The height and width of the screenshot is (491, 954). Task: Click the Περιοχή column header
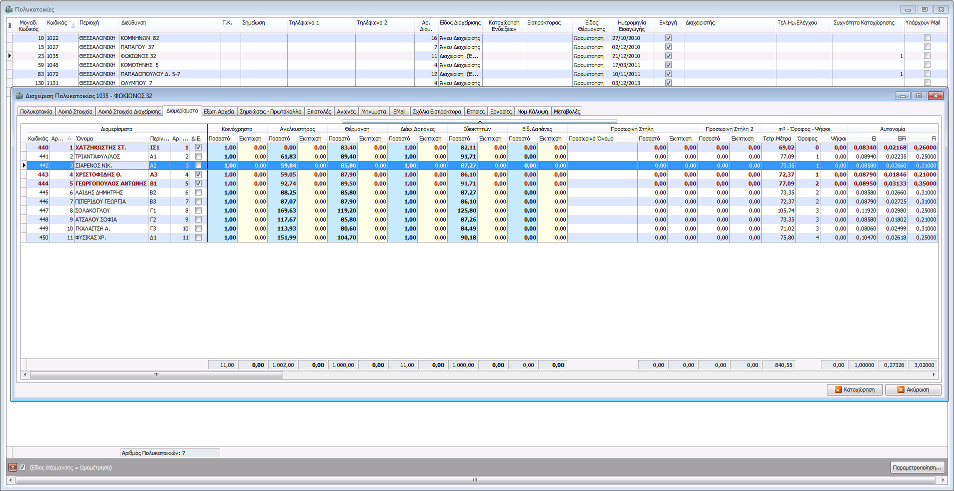click(99, 25)
